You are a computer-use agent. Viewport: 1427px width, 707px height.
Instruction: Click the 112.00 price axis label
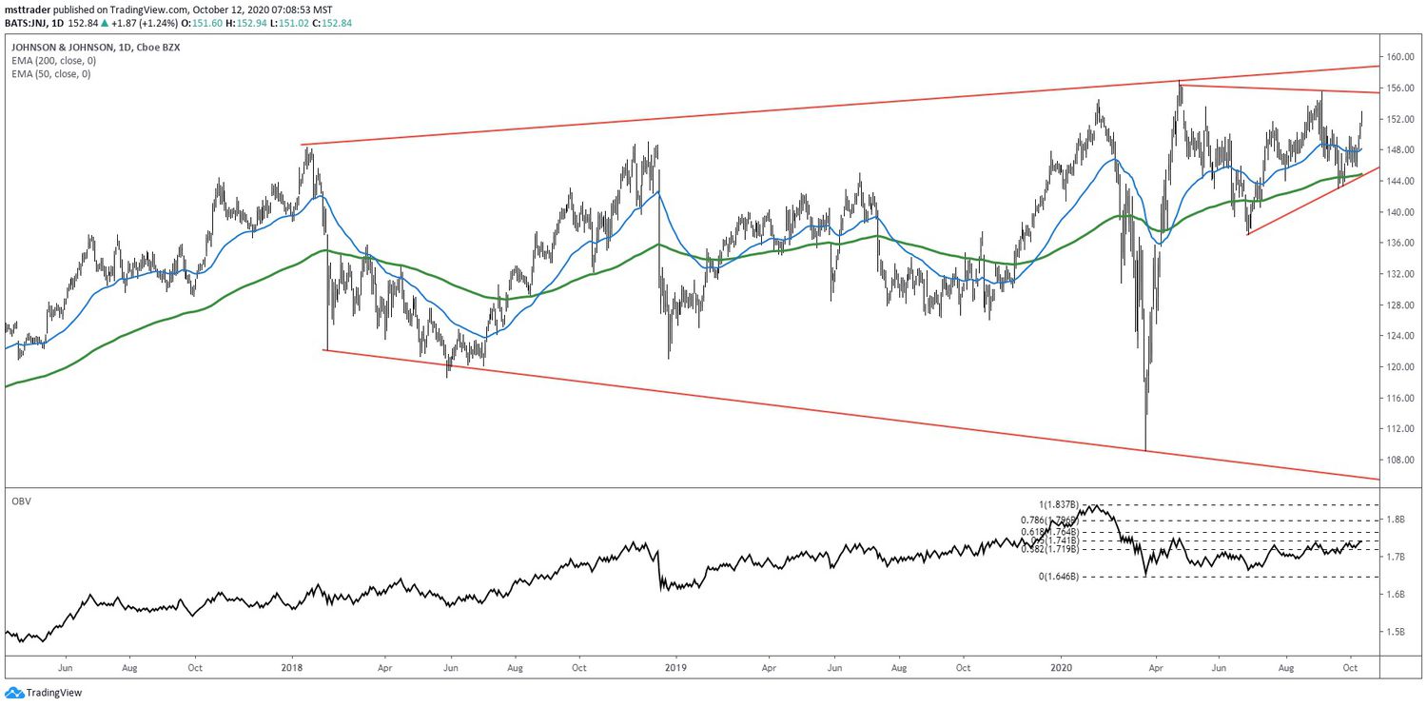[1402, 429]
